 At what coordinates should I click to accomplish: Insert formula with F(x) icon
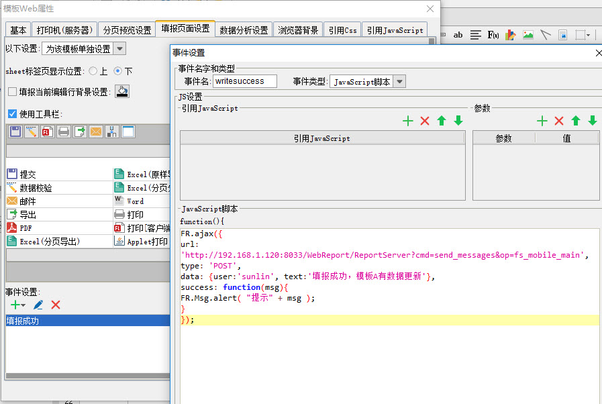(x=493, y=35)
